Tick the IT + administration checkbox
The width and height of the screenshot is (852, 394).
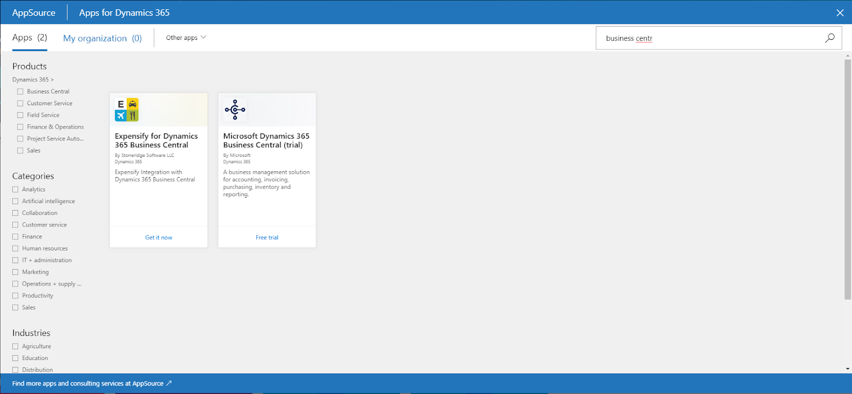tap(15, 260)
